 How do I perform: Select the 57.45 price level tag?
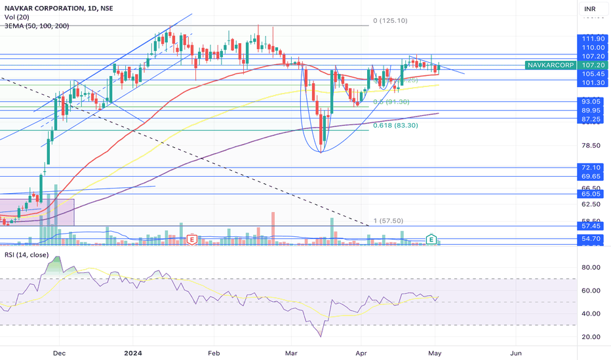(591, 226)
